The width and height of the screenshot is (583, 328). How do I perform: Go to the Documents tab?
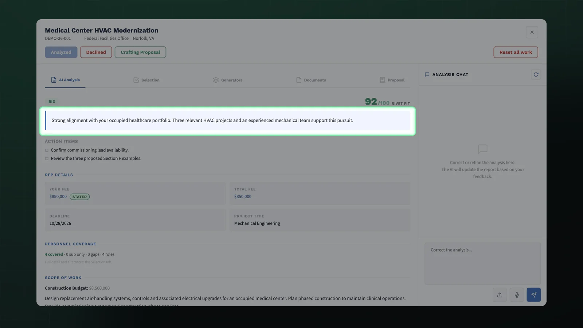point(311,80)
